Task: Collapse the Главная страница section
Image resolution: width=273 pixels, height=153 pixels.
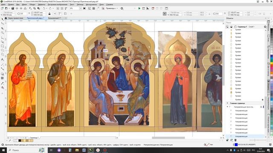Action: click(x=227, y=103)
